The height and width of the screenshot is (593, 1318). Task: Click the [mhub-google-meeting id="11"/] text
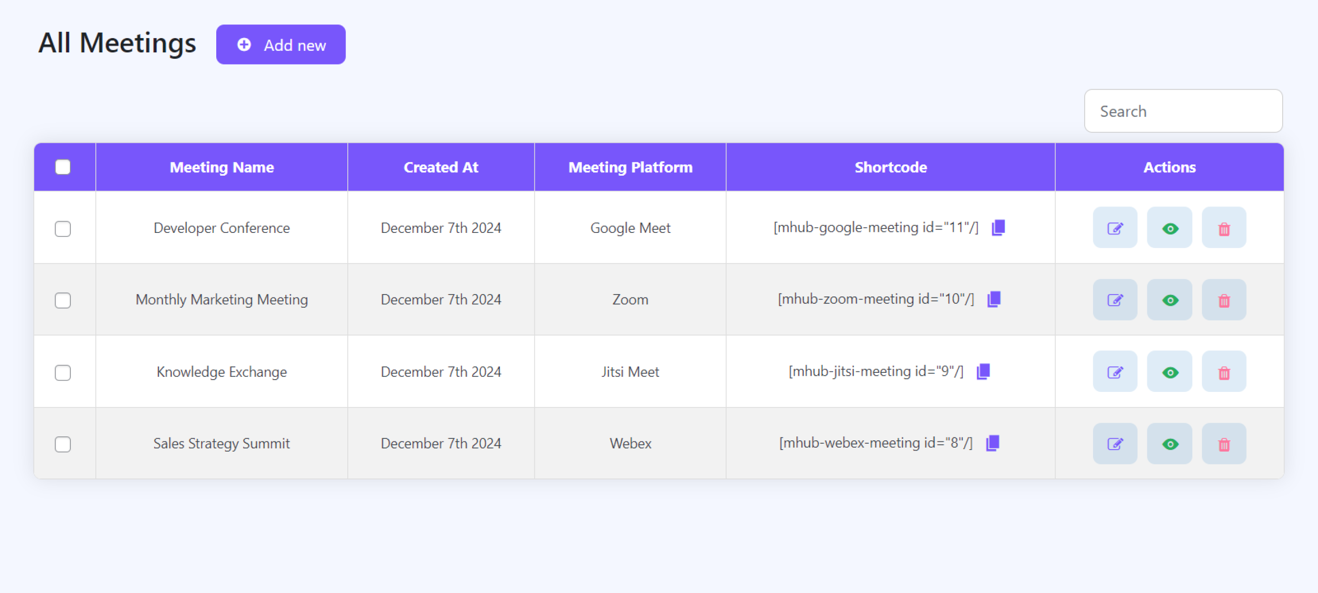[x=875, y=227]
